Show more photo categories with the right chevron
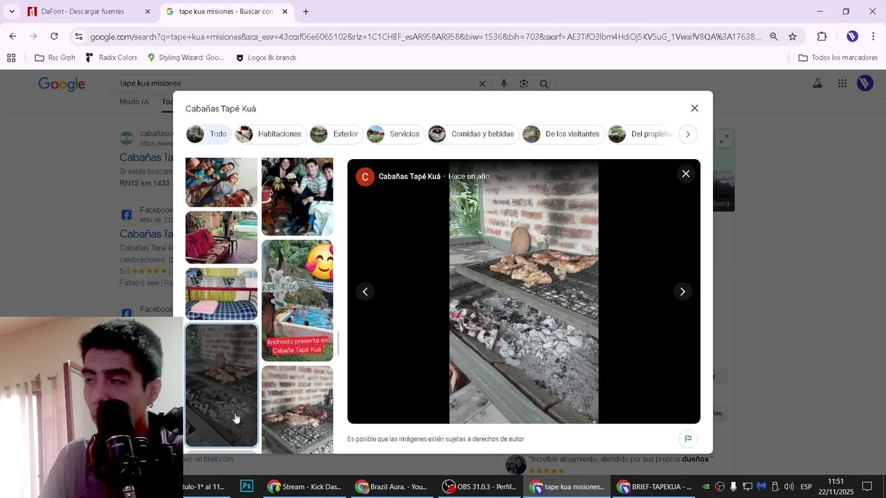 687,134
